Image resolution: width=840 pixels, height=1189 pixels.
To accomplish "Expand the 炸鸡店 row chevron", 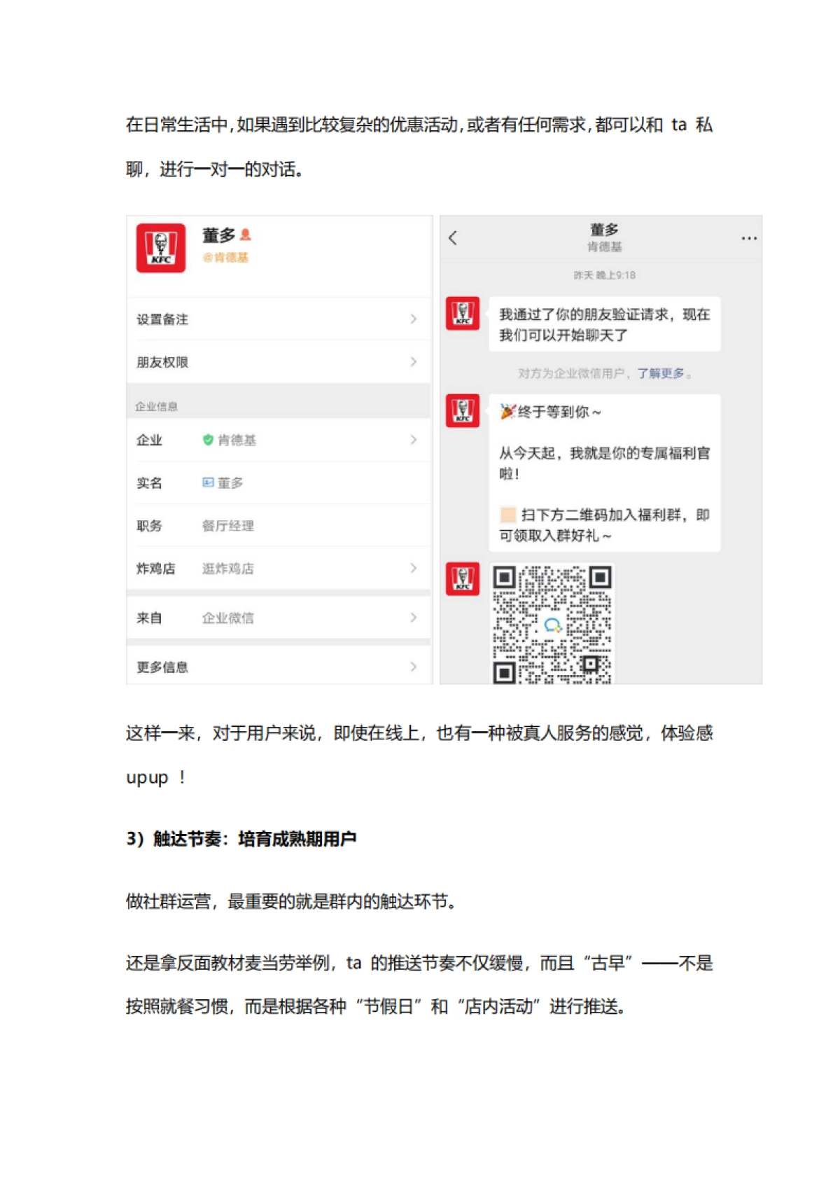I will 414,569.
